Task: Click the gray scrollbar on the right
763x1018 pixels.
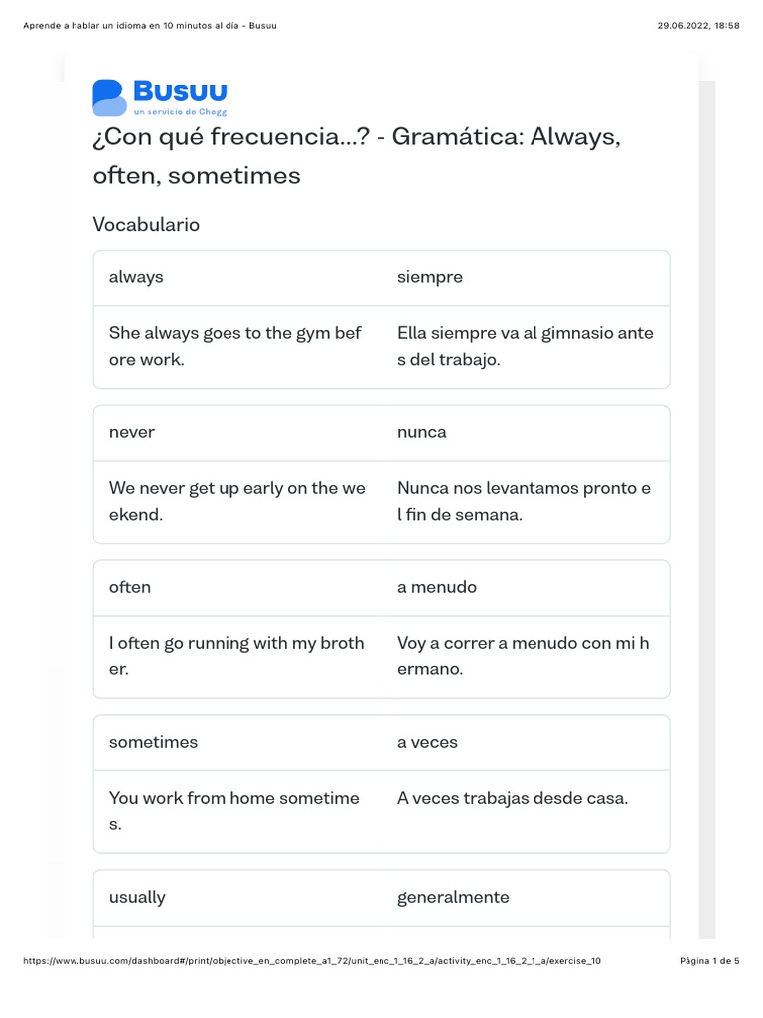Action: (707, 497)
